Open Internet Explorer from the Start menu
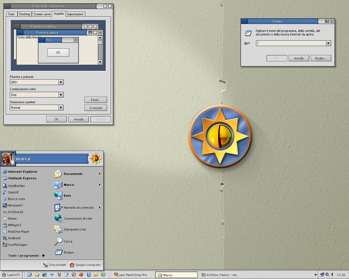This screenshot has width=349, height=279. click(20, 172)
